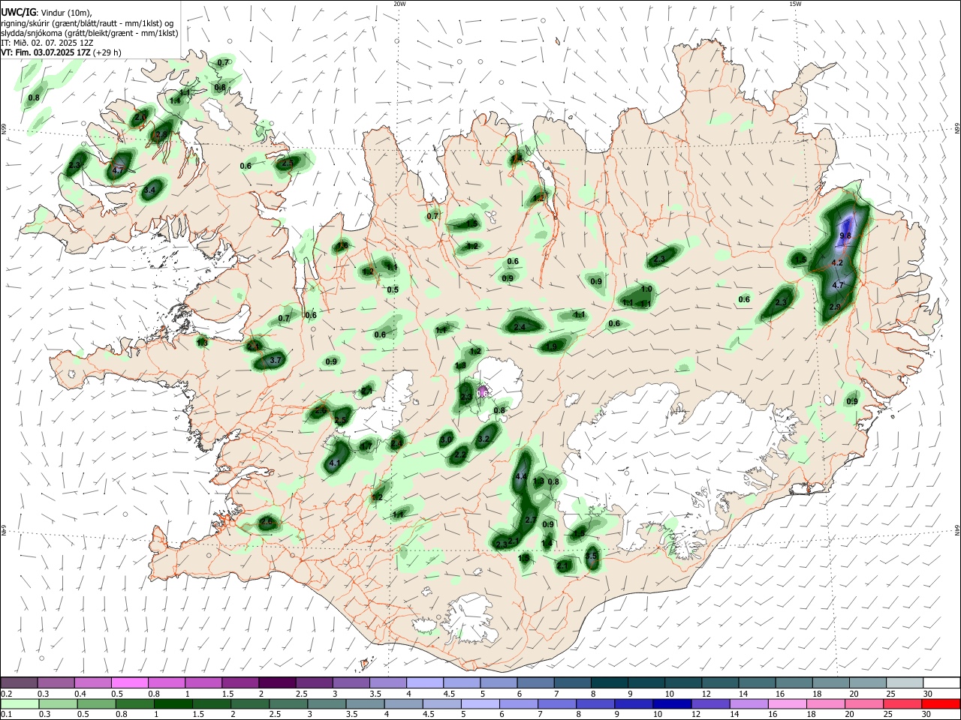
Task: Click the pink swatch between 16 and 18, lower legend row
Action: point(787,704)
